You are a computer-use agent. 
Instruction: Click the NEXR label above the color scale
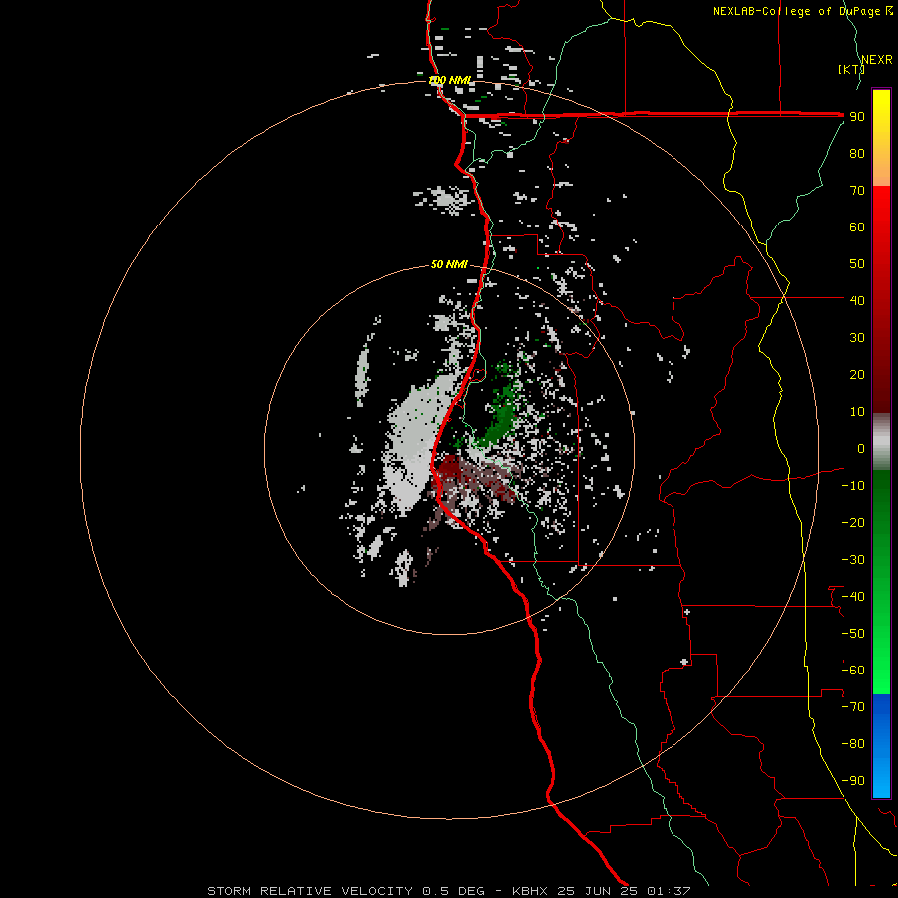(x=877, y=60)
